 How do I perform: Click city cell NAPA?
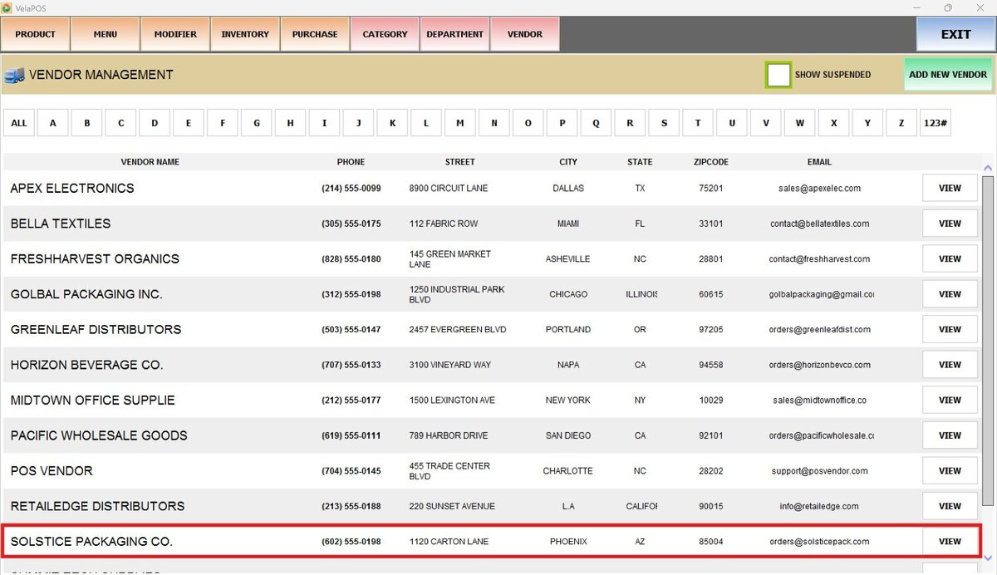[568, 365]
